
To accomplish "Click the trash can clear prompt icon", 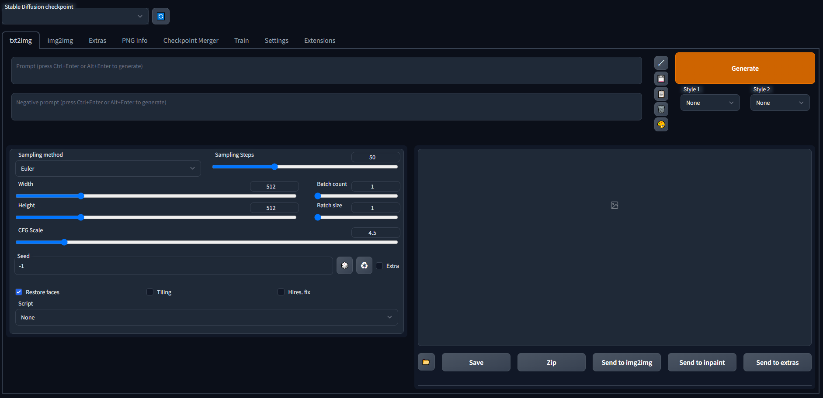I will tap(661, 109).
